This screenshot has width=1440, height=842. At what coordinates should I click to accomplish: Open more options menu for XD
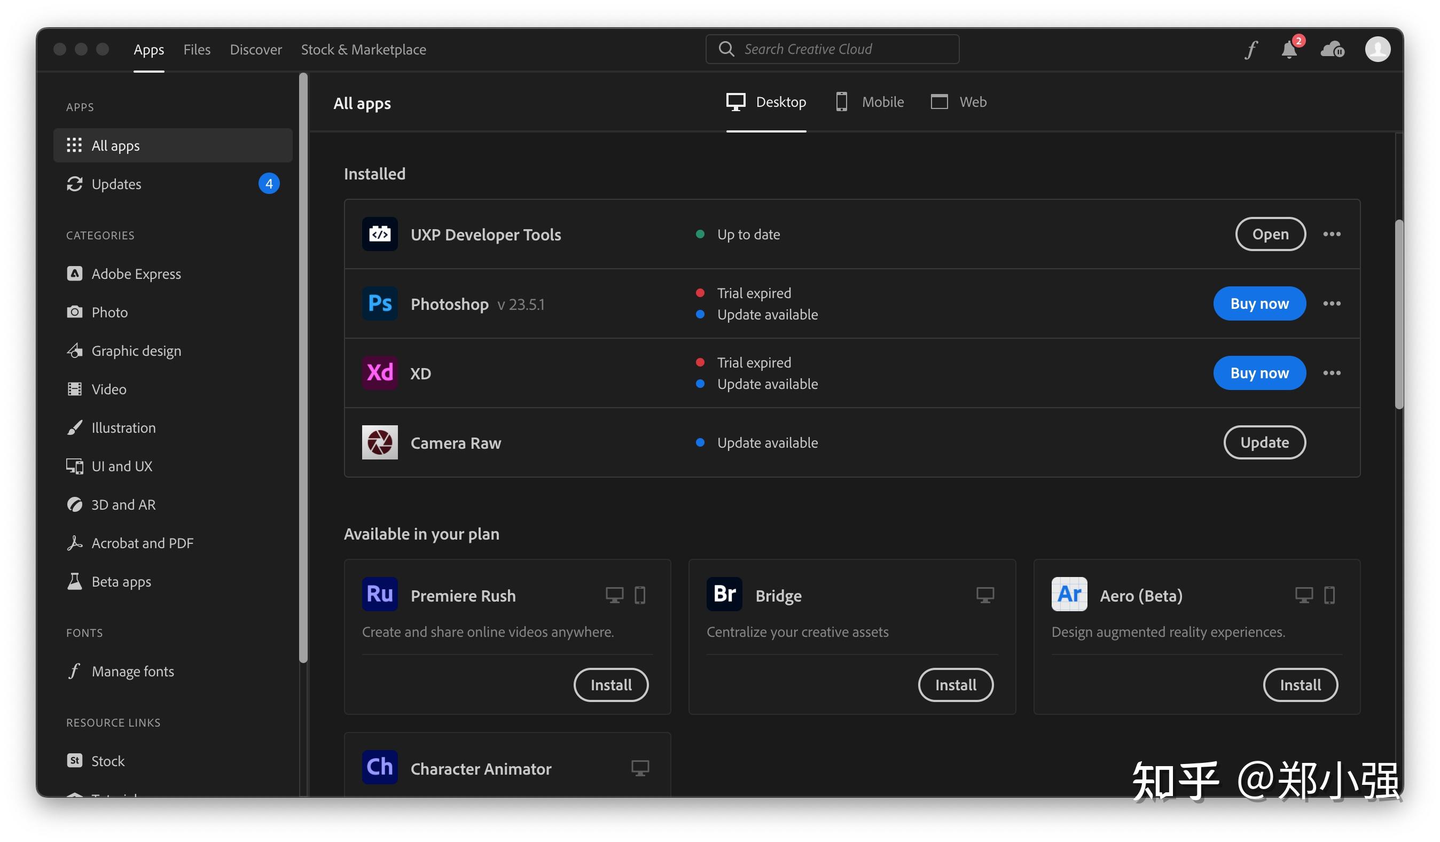[x=1332, y=373]
